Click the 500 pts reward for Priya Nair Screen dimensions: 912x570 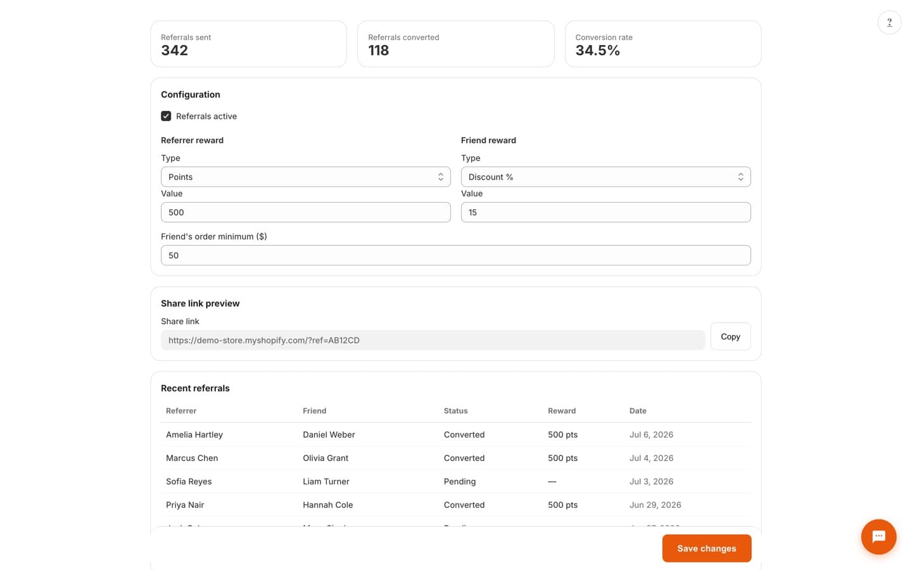(x=562, y=505)
